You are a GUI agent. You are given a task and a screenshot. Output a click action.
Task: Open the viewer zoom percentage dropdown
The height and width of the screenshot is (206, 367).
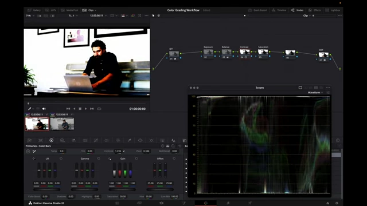pos(30,15)
